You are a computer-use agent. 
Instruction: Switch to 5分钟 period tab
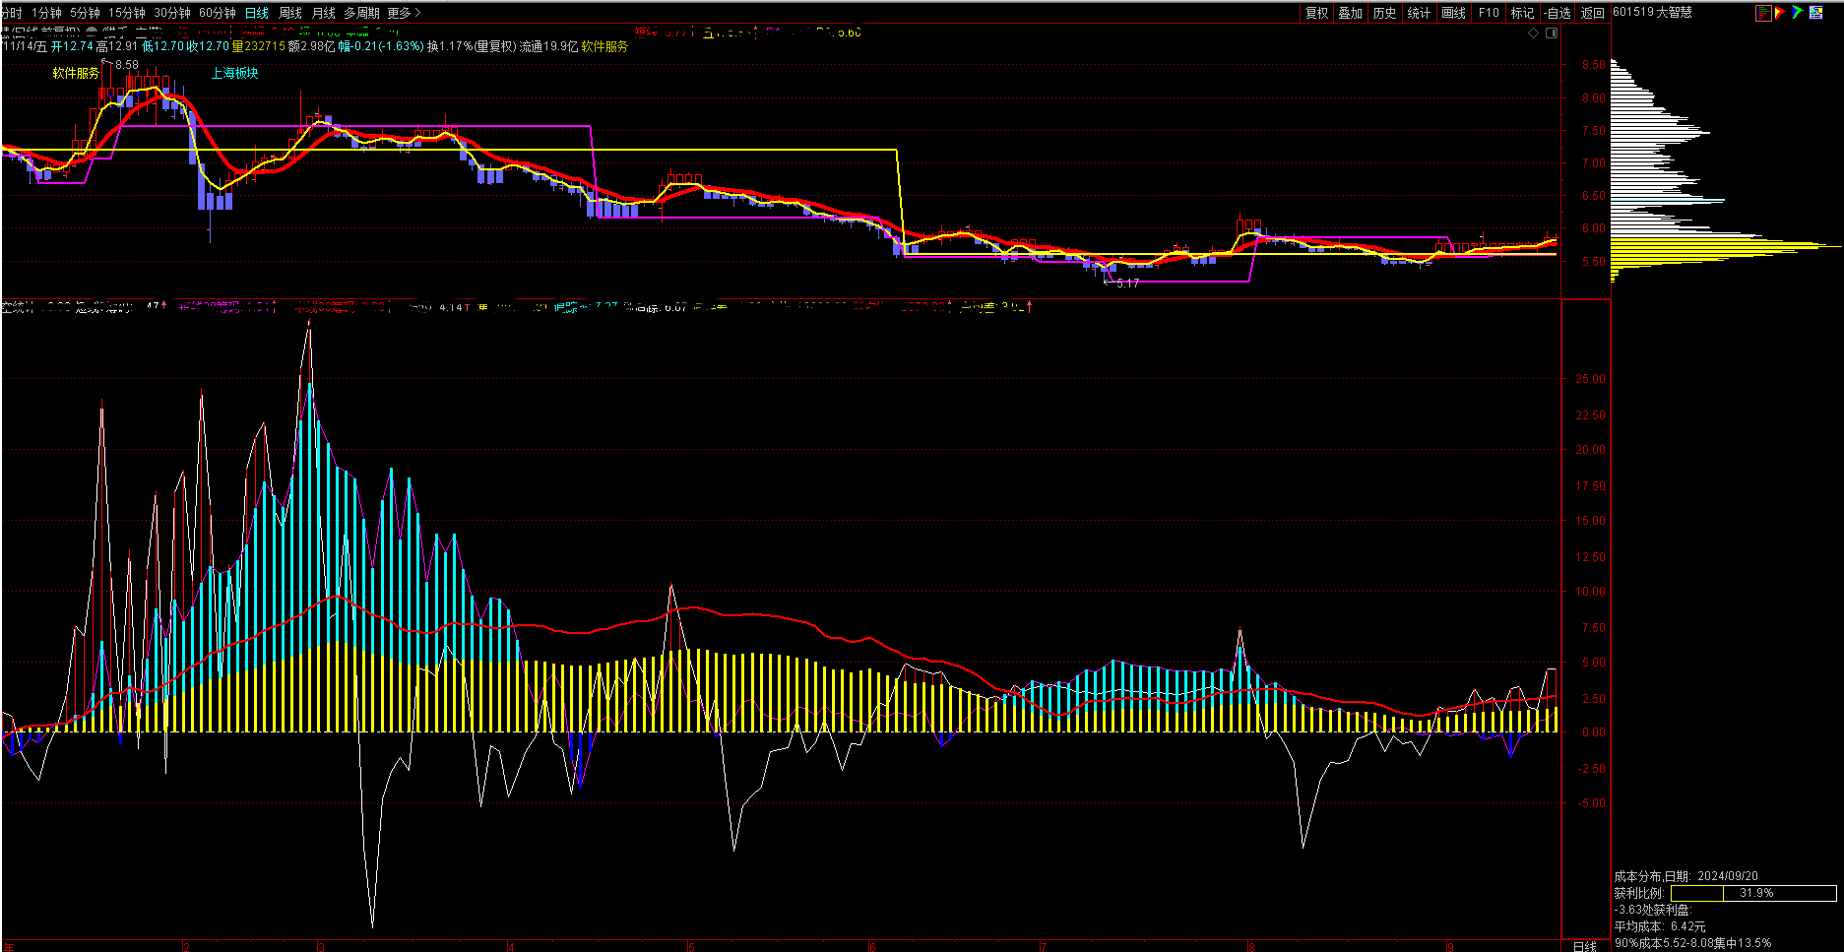click(x=85, y=13)
